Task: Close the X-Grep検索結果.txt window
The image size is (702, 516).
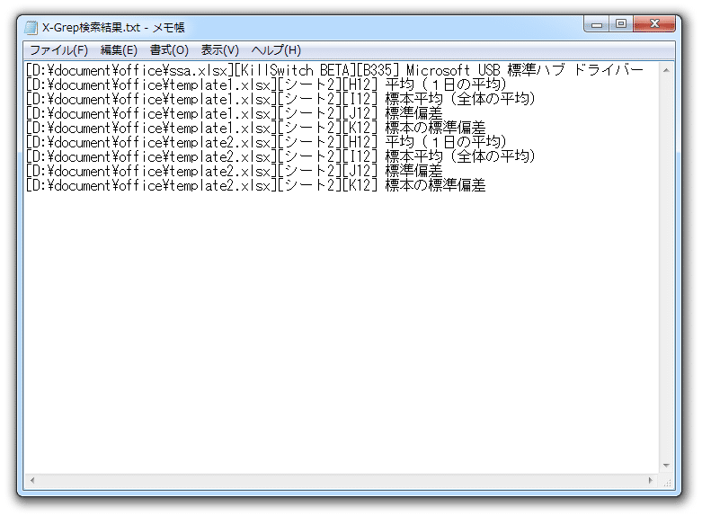Action: tap(654, 23)
